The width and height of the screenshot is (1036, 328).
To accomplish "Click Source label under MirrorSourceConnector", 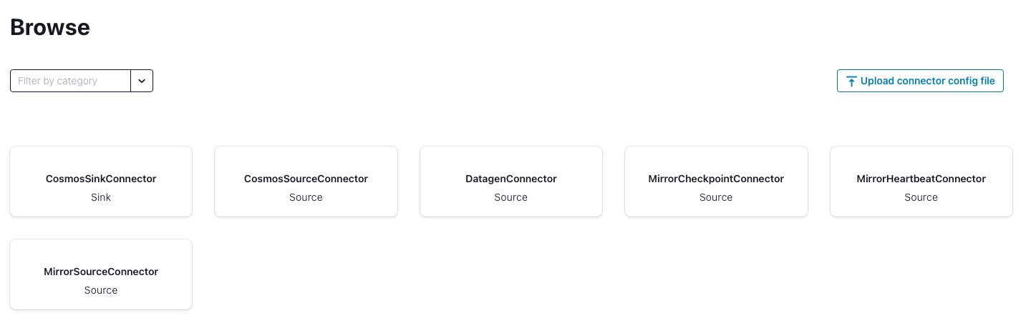I will tap(101, 290).
